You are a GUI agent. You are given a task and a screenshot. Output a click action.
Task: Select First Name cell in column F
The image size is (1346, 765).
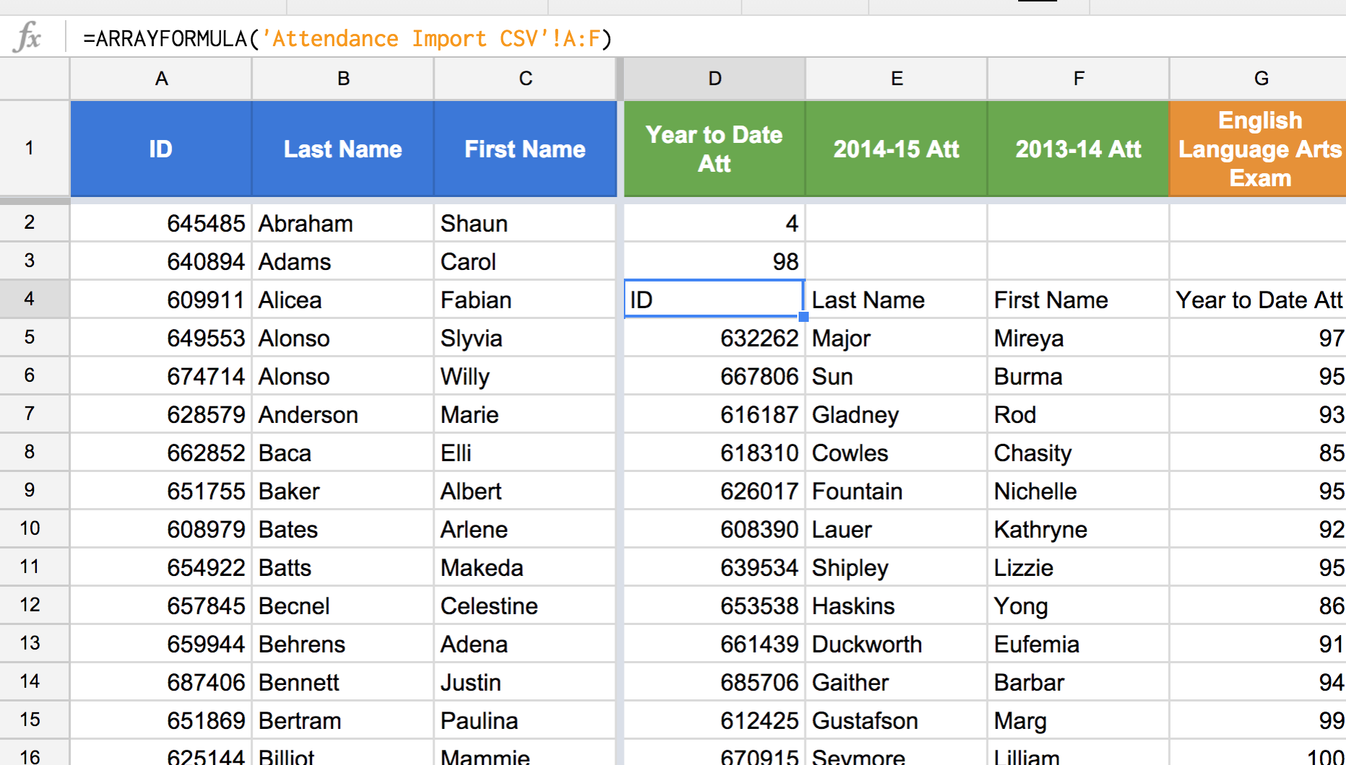(x=1078, y=300)
